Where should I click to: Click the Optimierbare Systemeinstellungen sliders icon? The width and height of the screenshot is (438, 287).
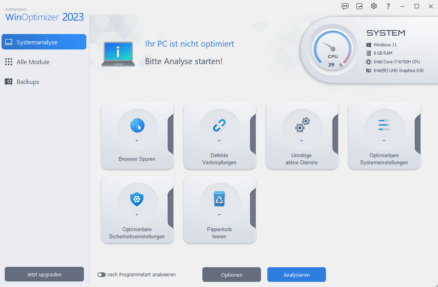tap(384, 125)
